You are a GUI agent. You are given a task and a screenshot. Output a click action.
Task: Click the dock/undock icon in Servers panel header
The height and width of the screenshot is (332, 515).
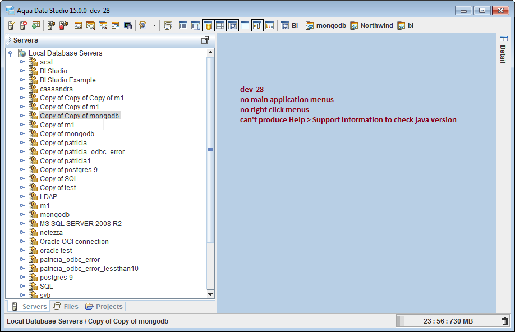(x=205, y=40)
